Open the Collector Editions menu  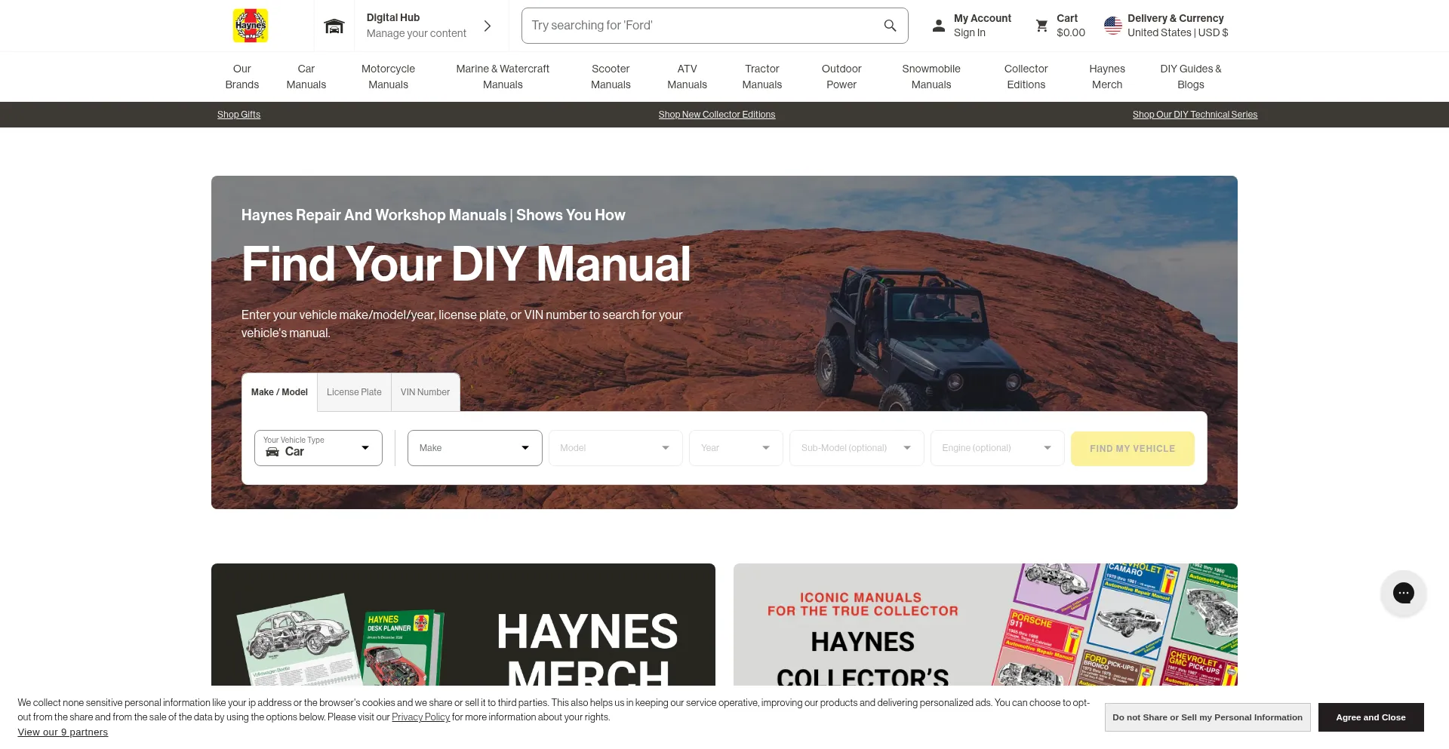click(x=1026, y=77)
